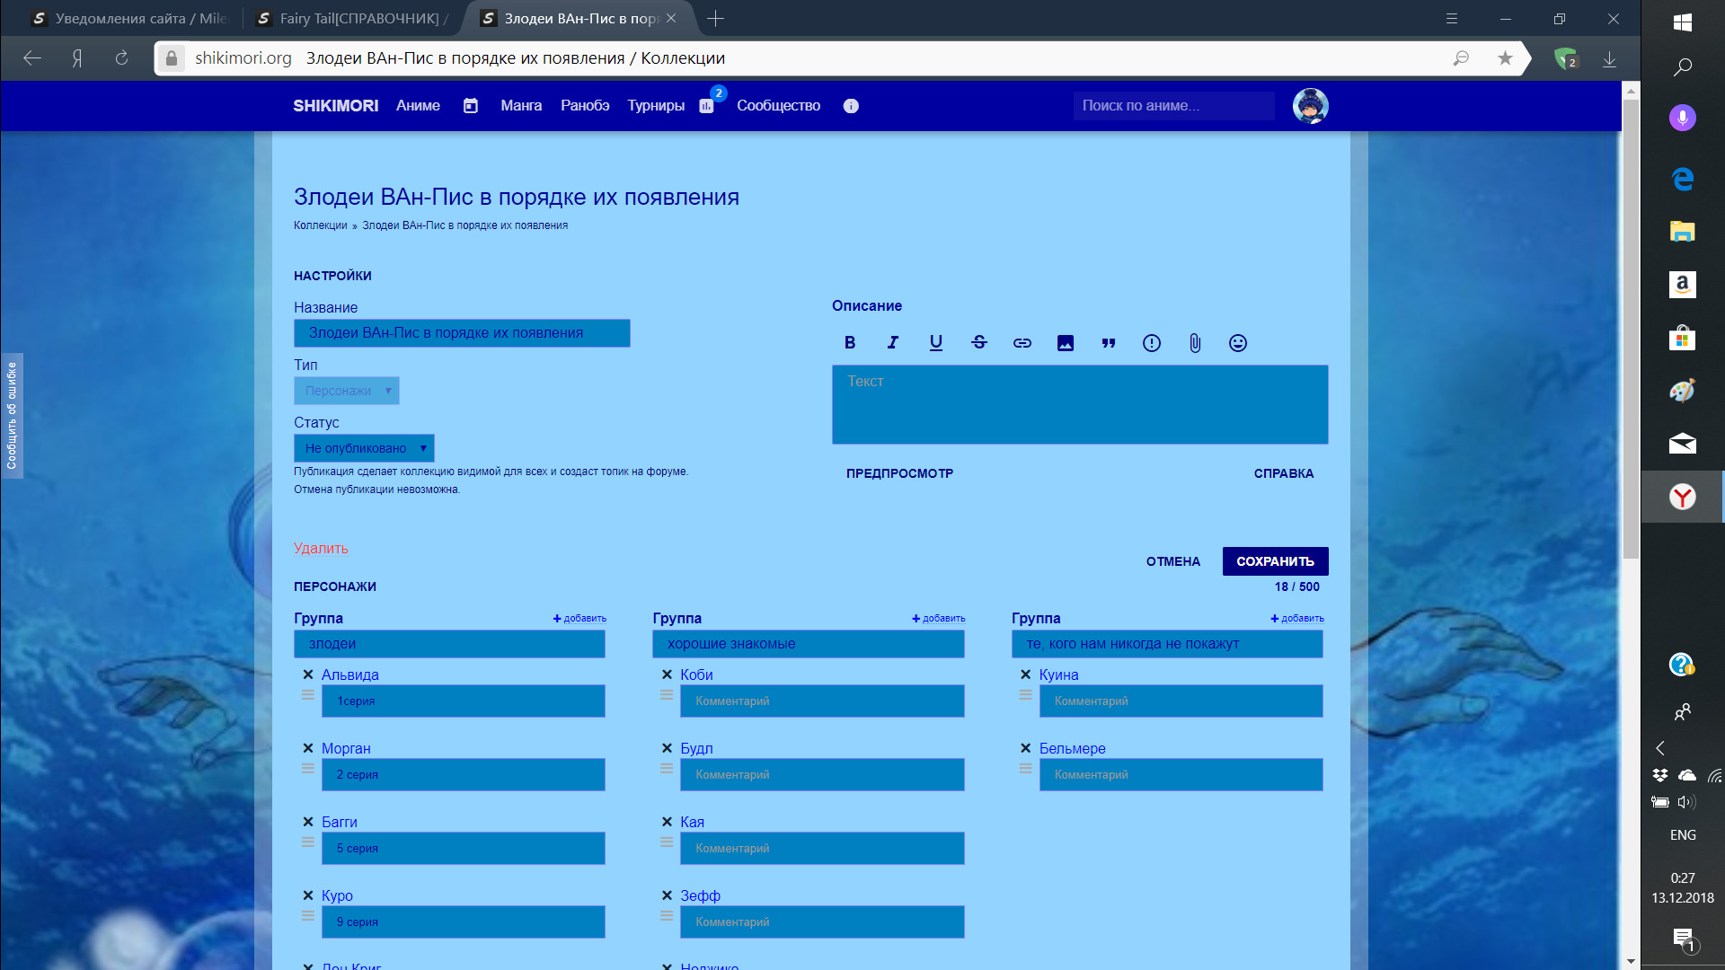The image size is (1725, 970).
Task: Insert a link via the editor toolbar
Action: 1022,343
